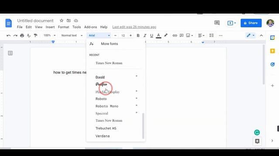Open the File menu
Viewport: 279px width, 156px height.
point(20,27)
